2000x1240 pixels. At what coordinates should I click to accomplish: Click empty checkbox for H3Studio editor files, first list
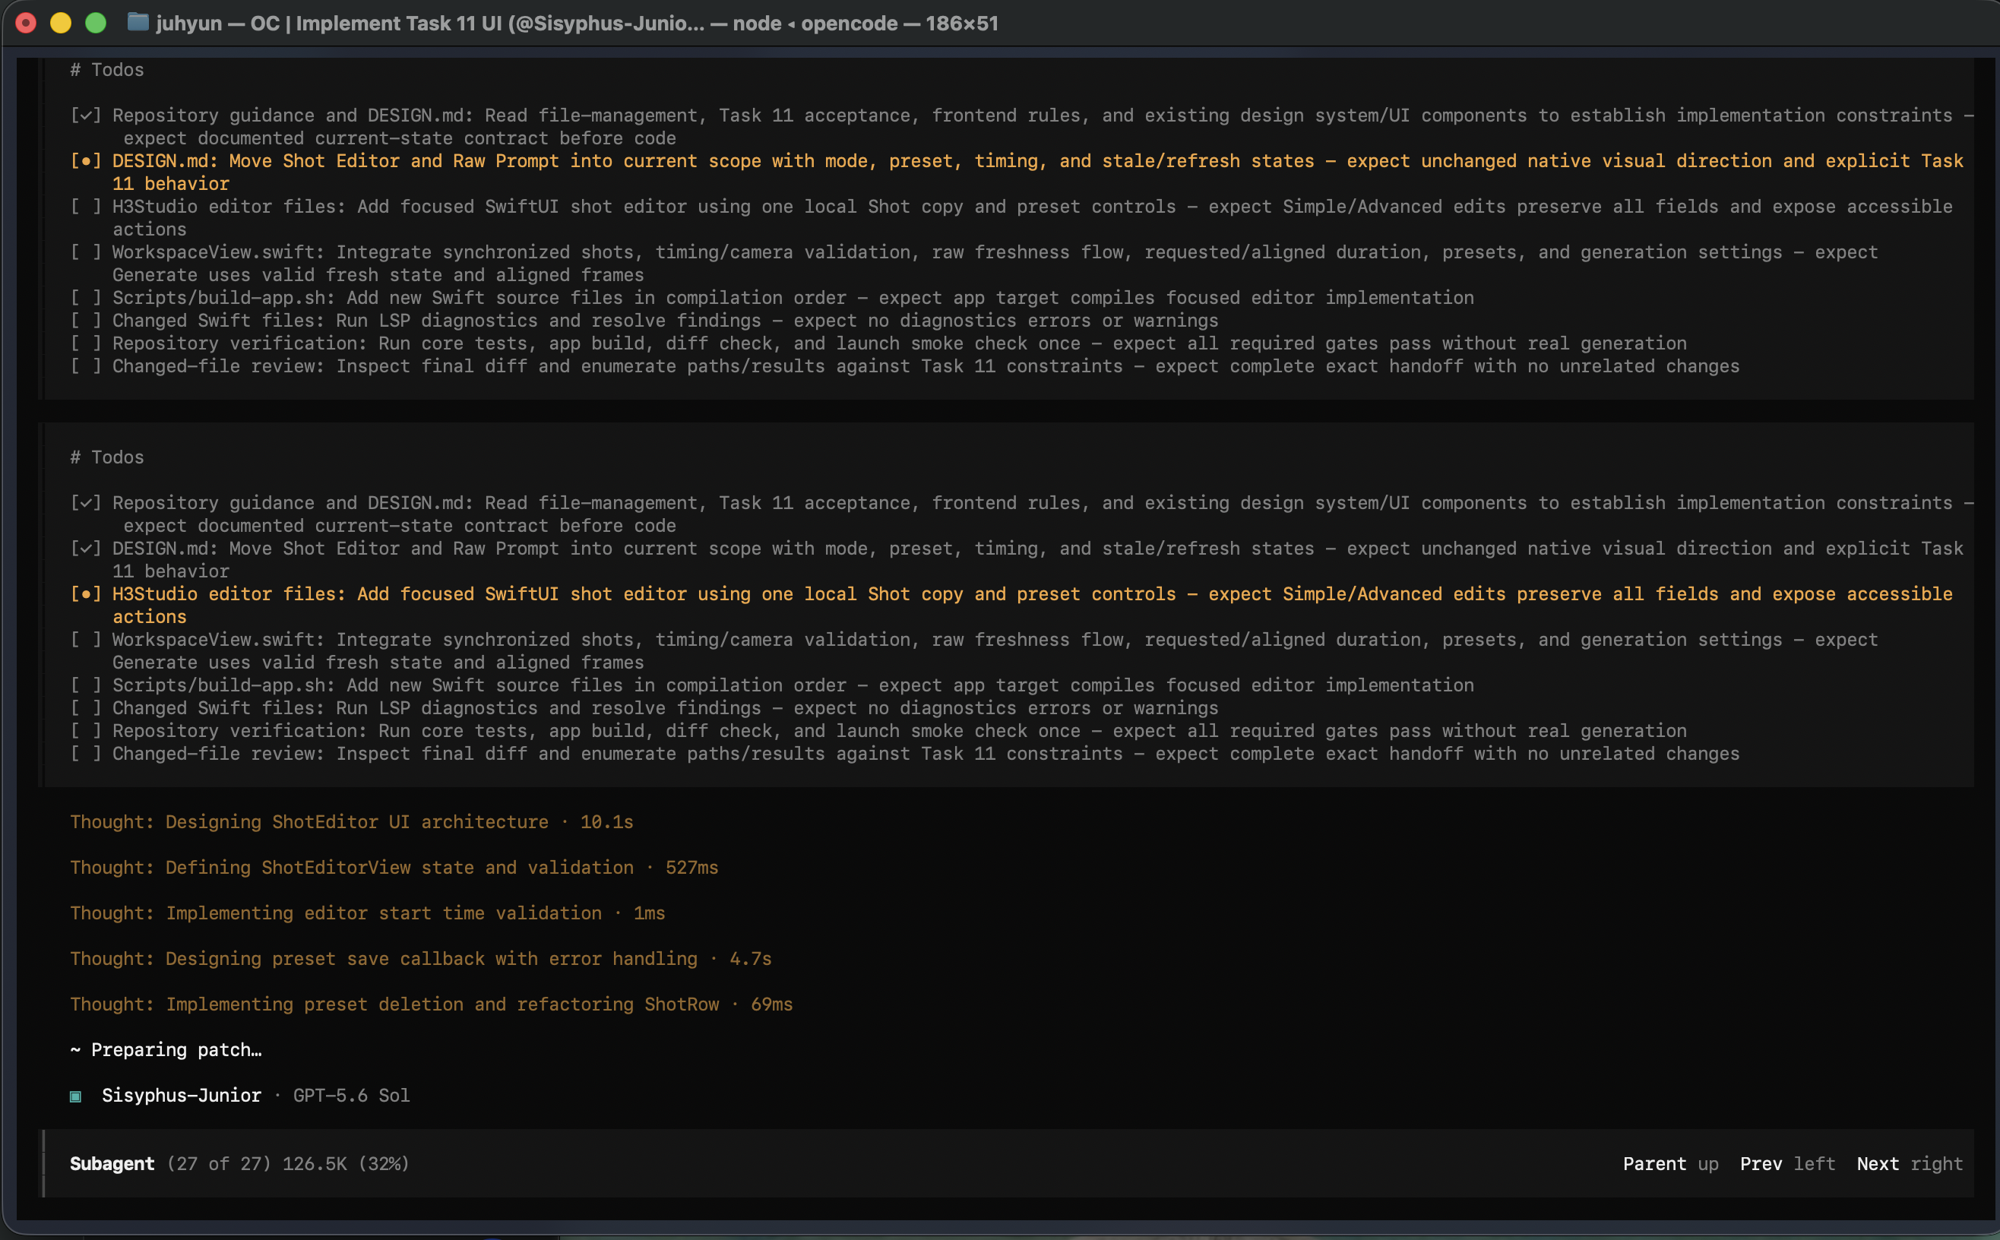click(x=85, y=207)
